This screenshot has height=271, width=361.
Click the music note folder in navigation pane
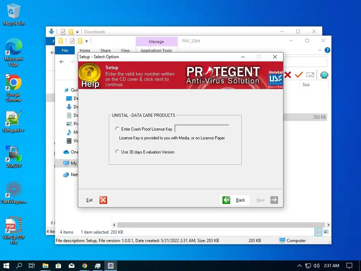click(69, 132)
